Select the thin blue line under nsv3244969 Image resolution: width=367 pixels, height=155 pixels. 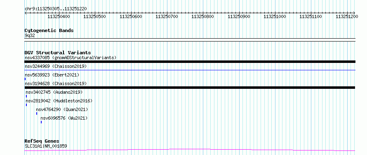[x=190, y=70]
